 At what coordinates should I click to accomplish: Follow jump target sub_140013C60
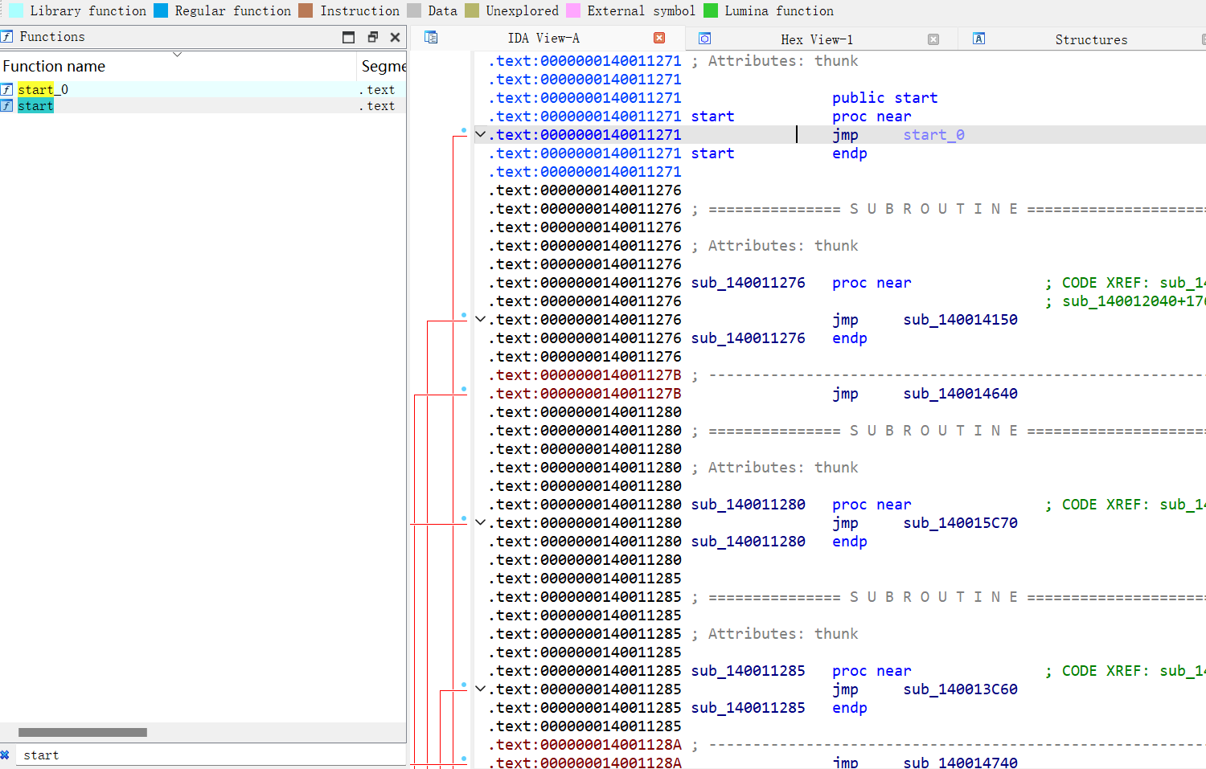click(960, 689)
